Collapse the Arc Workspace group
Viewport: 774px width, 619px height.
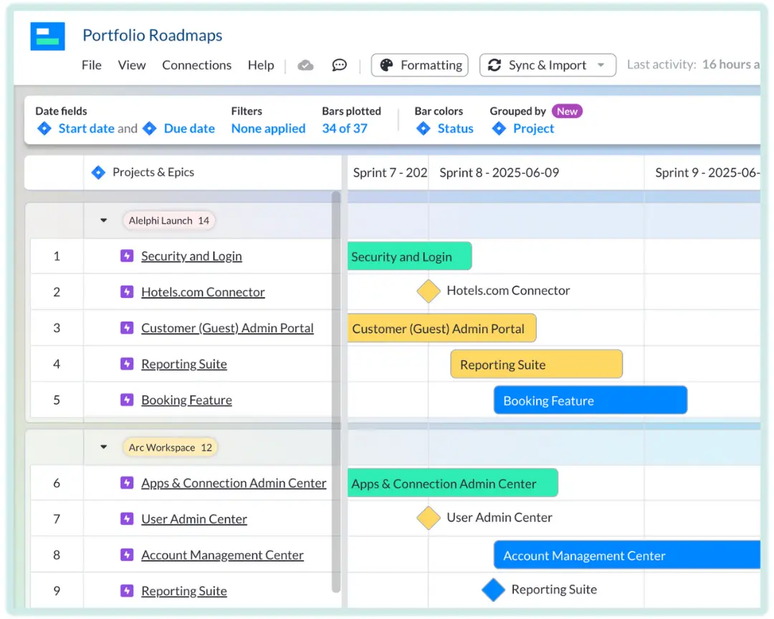pos(104,447)
